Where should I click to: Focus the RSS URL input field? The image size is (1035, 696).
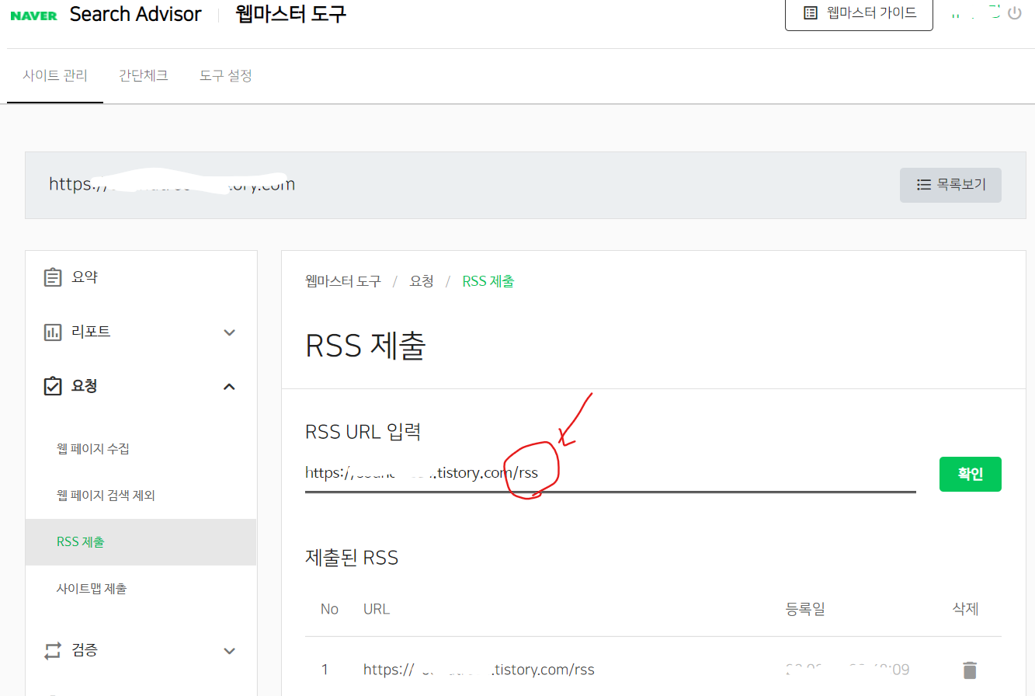tap(610, 473)
